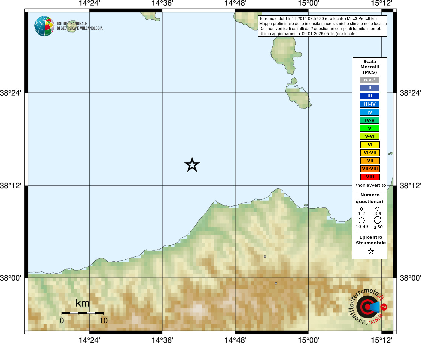Click the bottom 14°24' longitude label
The width and height of the screenshot is (421, 343).
tap(89, 340)
